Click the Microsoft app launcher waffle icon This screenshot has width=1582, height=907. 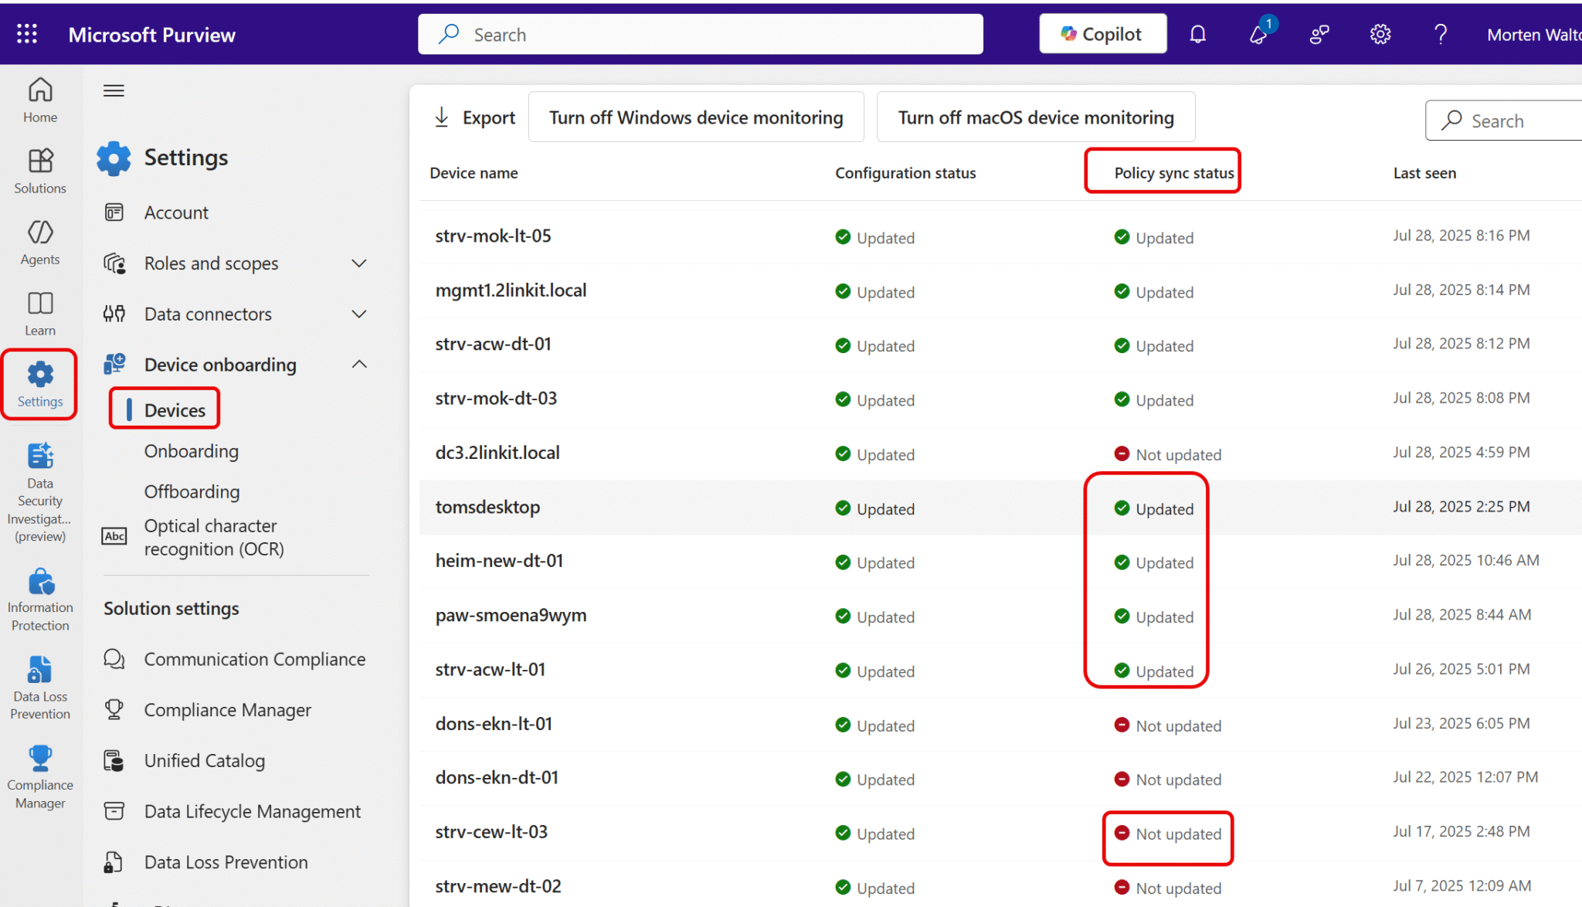coord(26,33)
